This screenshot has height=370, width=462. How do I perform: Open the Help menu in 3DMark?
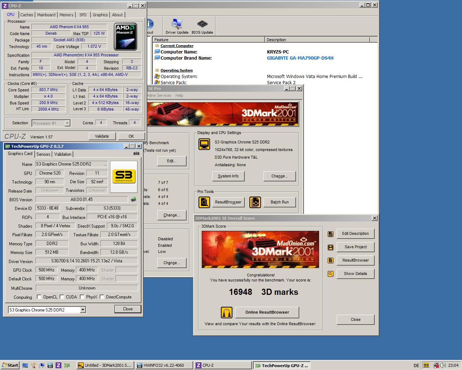(x=179, y=95)
